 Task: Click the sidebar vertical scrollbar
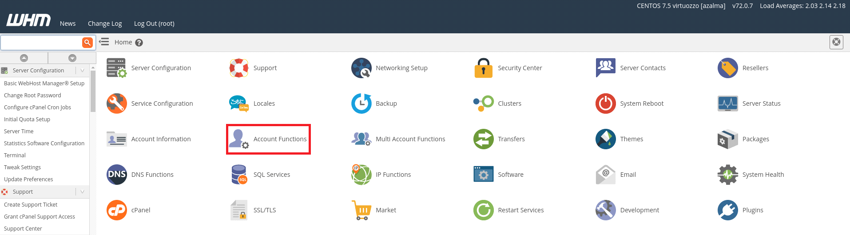(93, 92)
